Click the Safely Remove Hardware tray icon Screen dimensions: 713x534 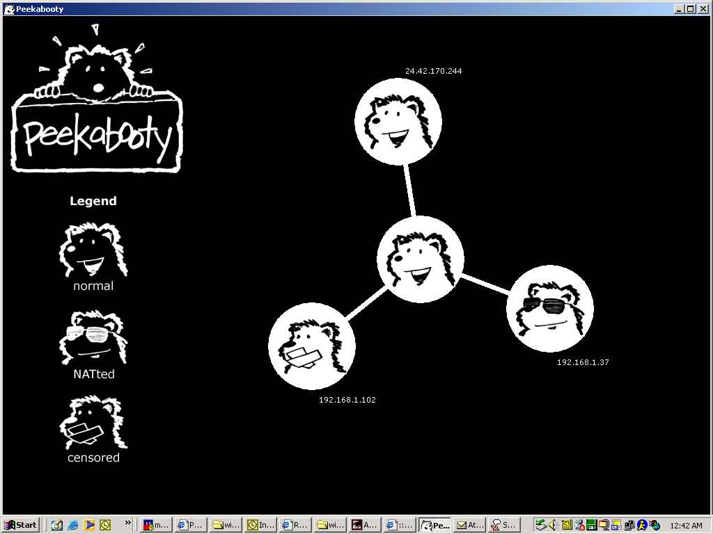(x=540, y=525)
